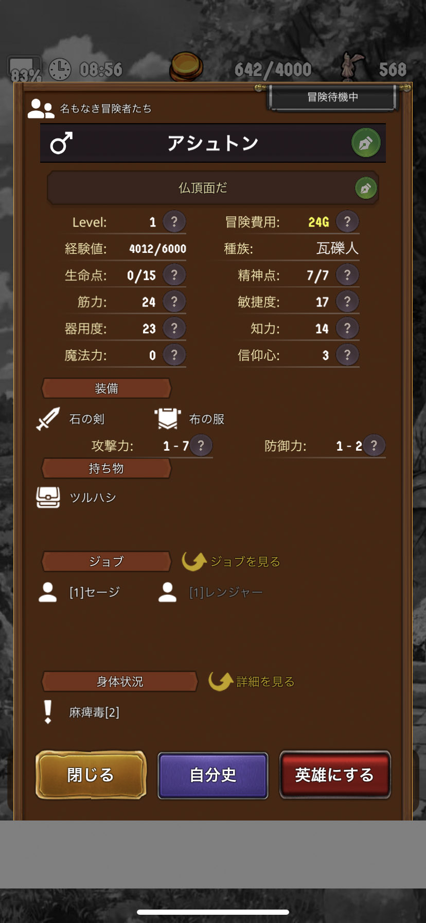
Task: Open ジョブを見る link
Action: click(x=232, y=561)
